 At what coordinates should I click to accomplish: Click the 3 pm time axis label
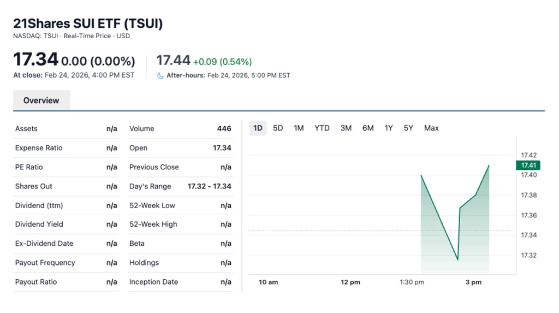(x=473, y=282)
